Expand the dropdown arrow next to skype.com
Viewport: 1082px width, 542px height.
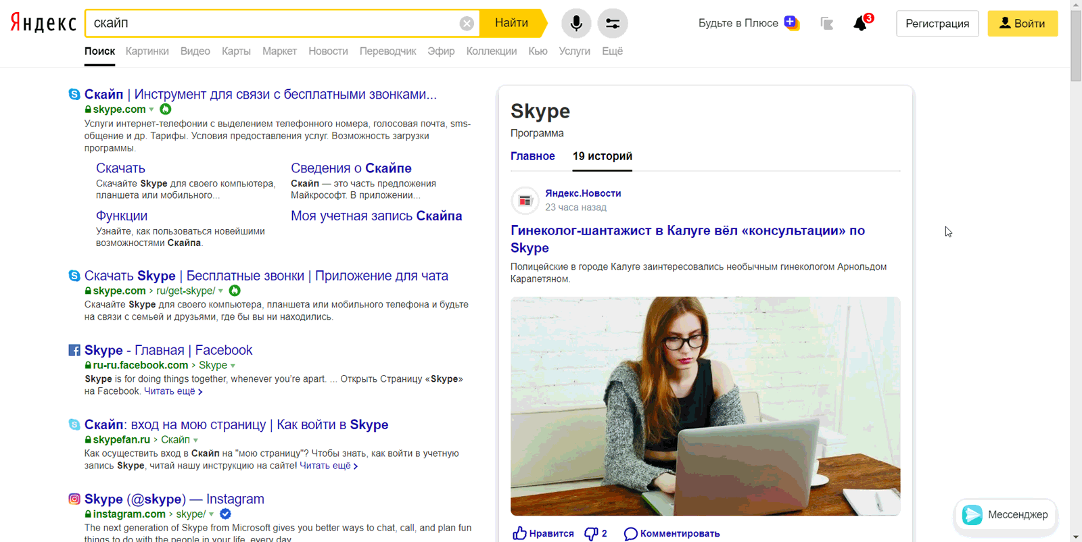151,109
